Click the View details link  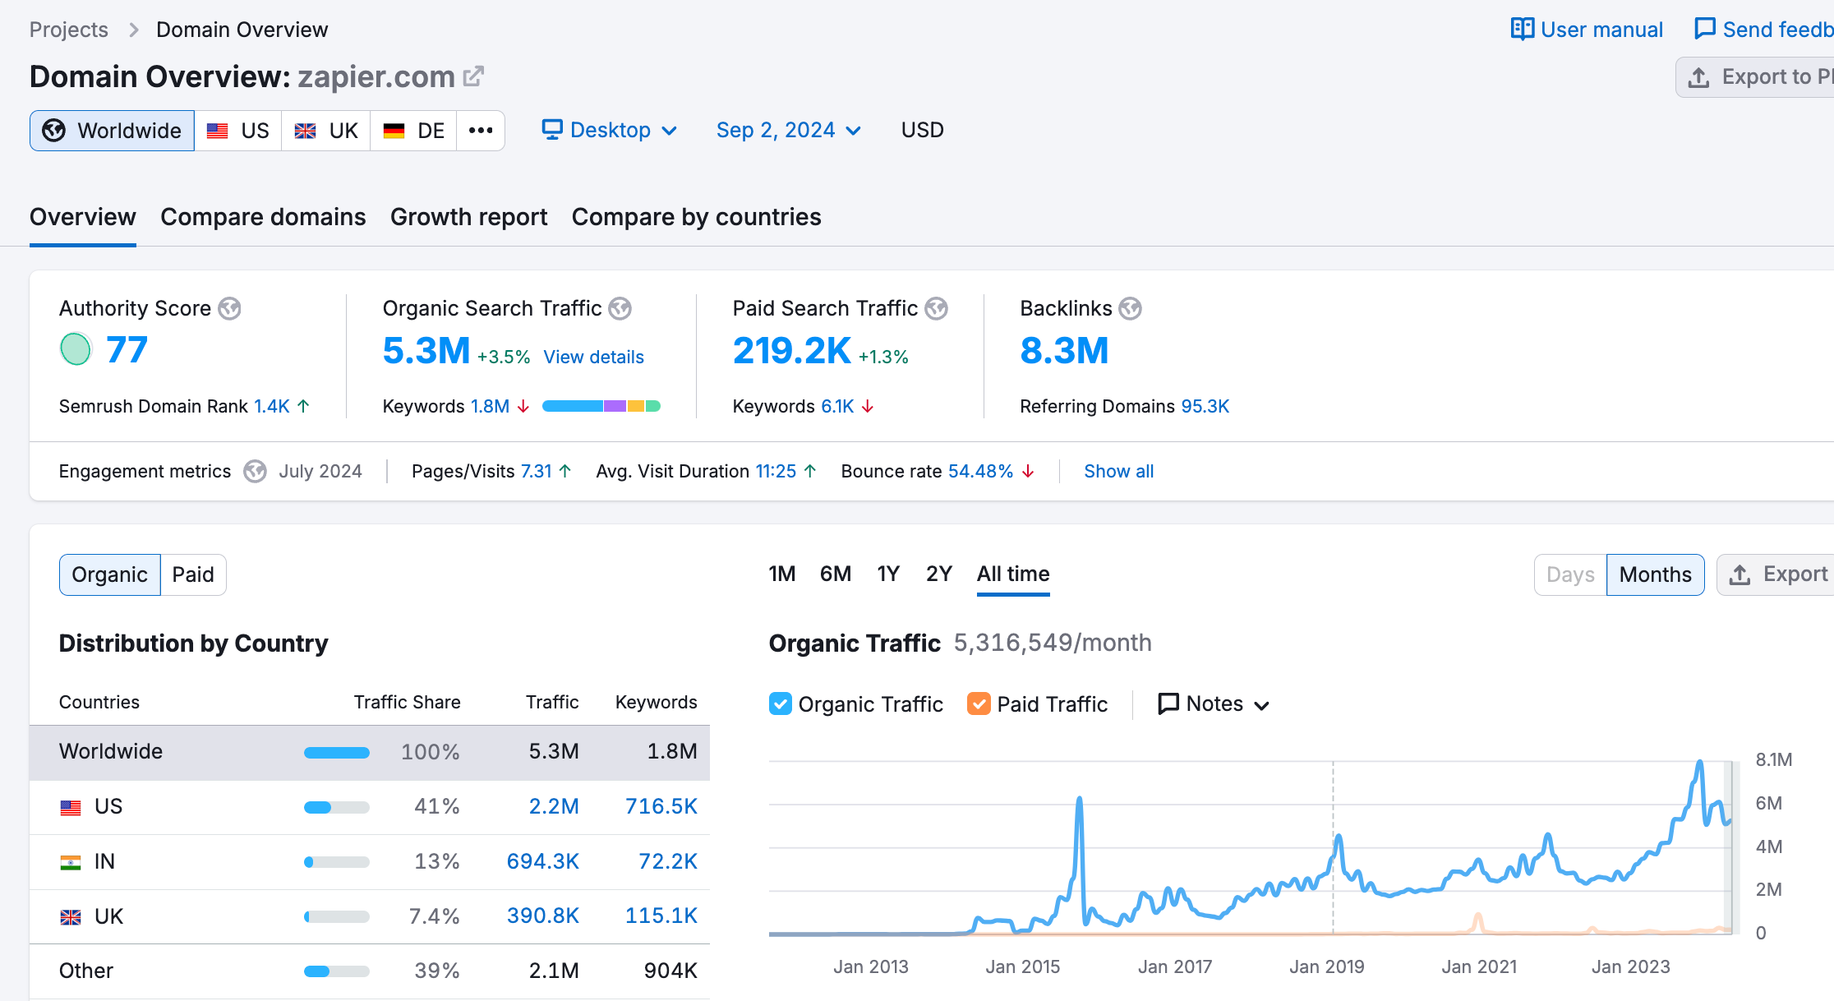click(593, 357)
